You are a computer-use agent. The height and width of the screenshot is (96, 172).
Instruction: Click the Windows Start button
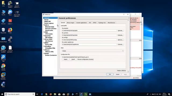tap(2, 94)
